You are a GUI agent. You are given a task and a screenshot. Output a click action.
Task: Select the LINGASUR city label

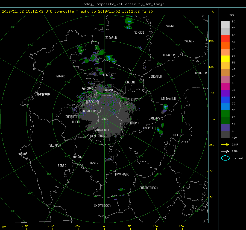click(155, 77)
